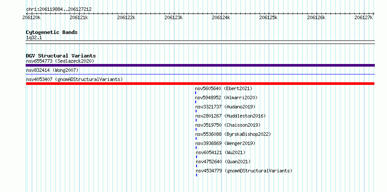Image resolution: width=387 pixels, height=192 pixels.
Task: Click blue marker under nsv4534779 gnomADStructuralVariants
Action: (197, 175)
